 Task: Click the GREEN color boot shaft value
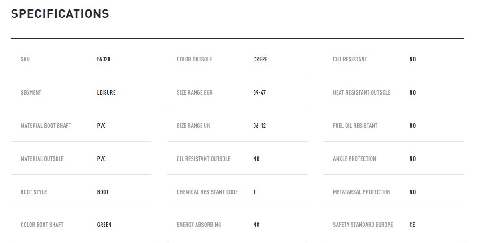[x=104, y=225]
